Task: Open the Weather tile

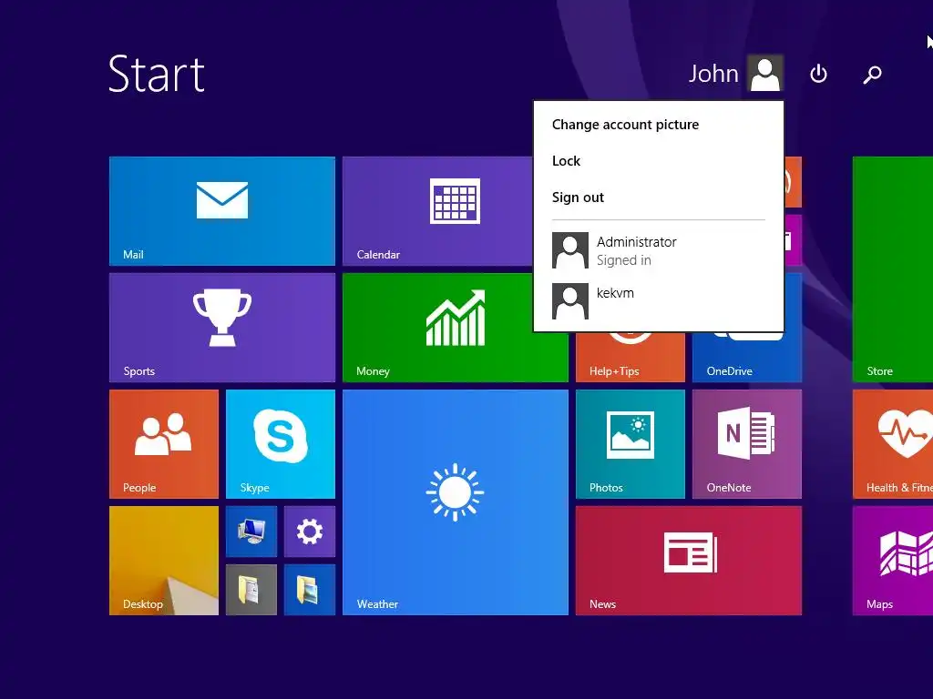Action: point(456,502)
